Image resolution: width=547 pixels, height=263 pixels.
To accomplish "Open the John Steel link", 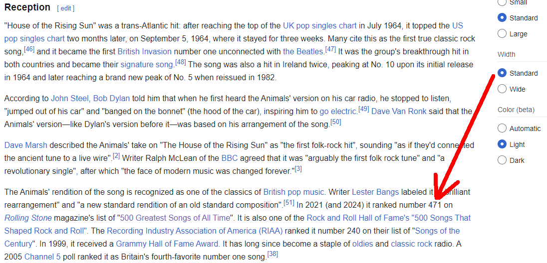I will (x=69, y=98).
